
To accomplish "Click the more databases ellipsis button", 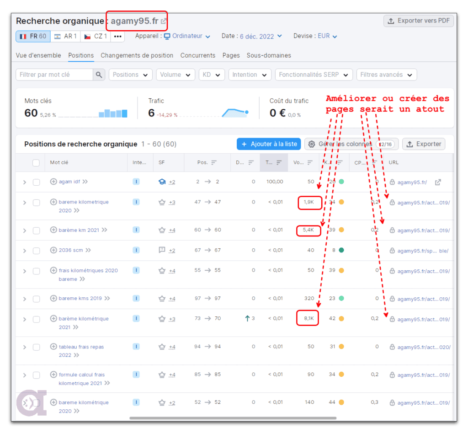I will pos(117,36).
